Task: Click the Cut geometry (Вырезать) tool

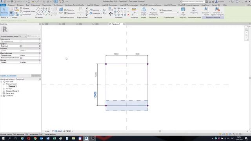Action: [x=95, y=10]
